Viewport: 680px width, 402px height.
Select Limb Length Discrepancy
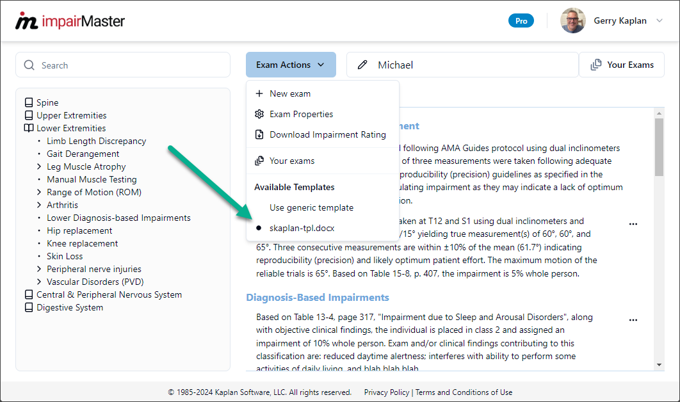click(96, 141)
